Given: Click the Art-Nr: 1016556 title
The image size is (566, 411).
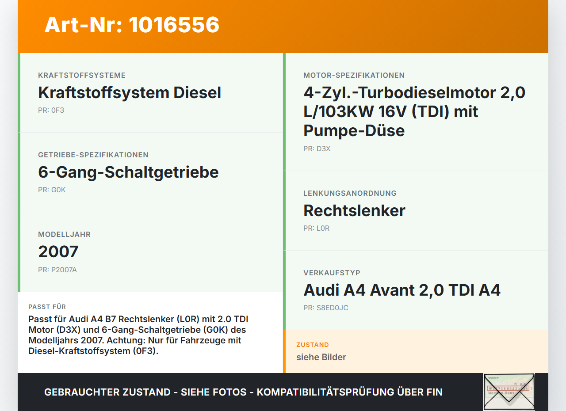Looking at the screenshot, I should coord(132,26).
